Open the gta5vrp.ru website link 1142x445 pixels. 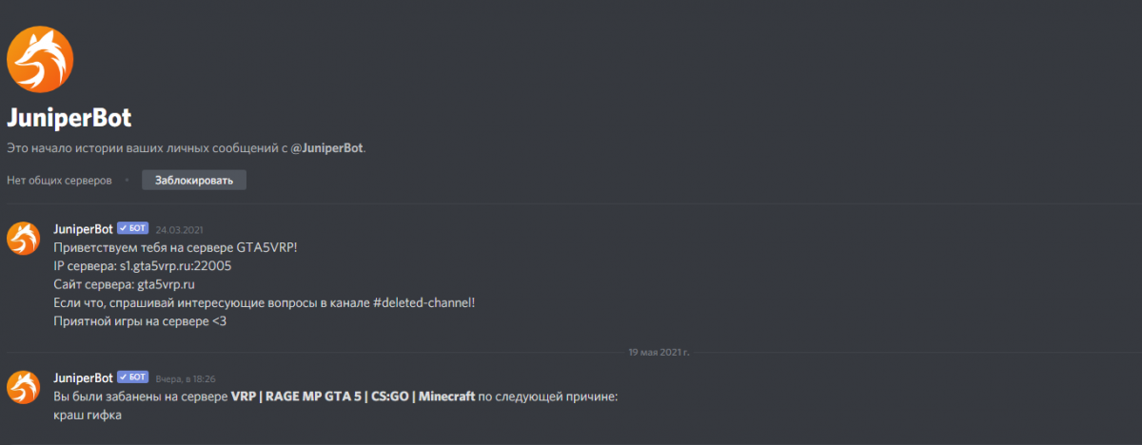click(167, 284)
